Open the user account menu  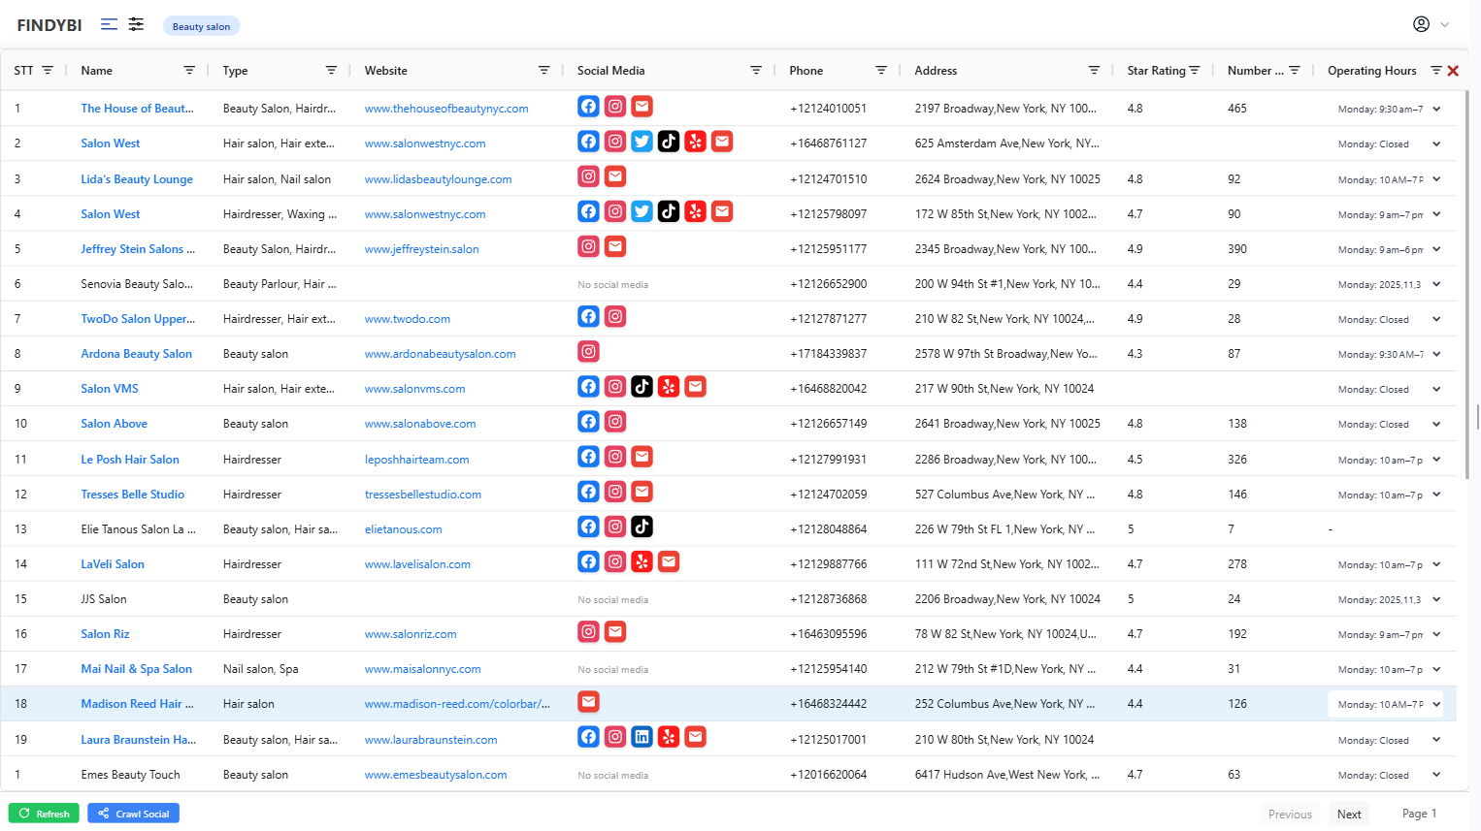point(1431,24)
